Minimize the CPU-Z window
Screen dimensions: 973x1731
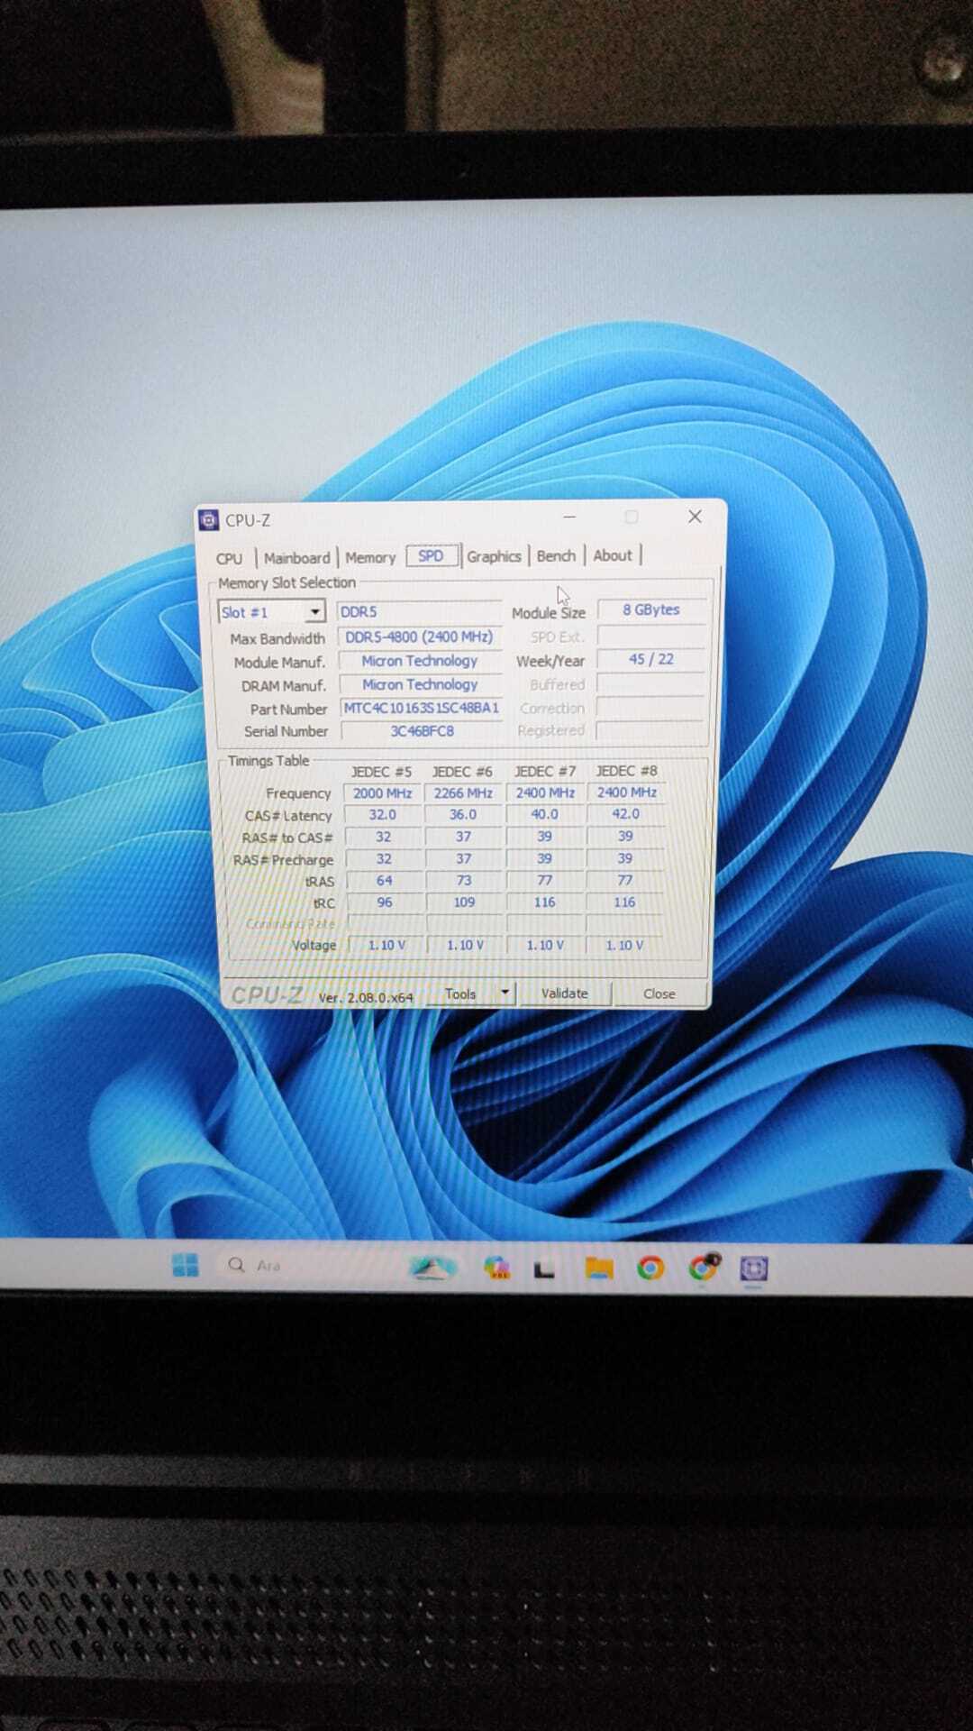569,517
